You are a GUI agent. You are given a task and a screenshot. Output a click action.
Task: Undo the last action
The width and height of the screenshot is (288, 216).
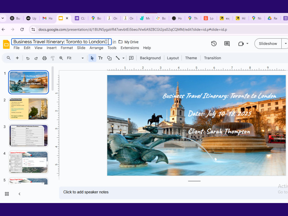point(28,58)
